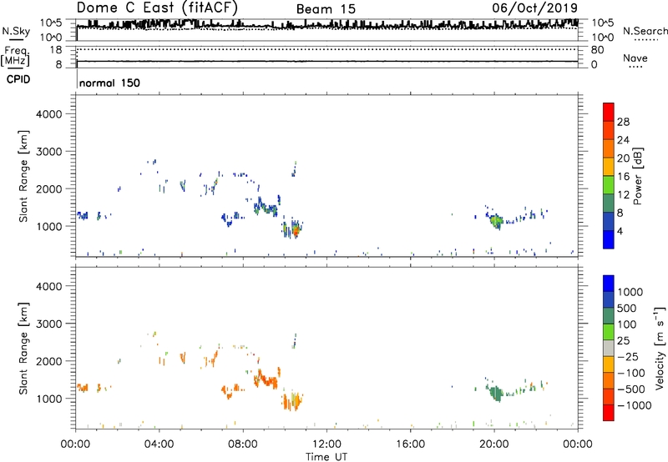Click the 'Dome C East (fitACF)' title
This screenshot has width=668, height=462.
pos(157,8)
